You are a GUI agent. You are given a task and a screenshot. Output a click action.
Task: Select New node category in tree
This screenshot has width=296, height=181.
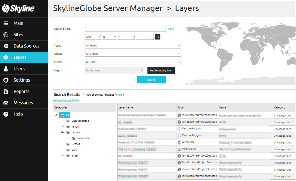84,138
